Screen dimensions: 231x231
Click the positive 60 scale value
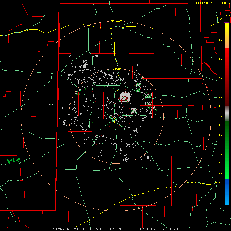pyautogui.click(x=220, y=58)
